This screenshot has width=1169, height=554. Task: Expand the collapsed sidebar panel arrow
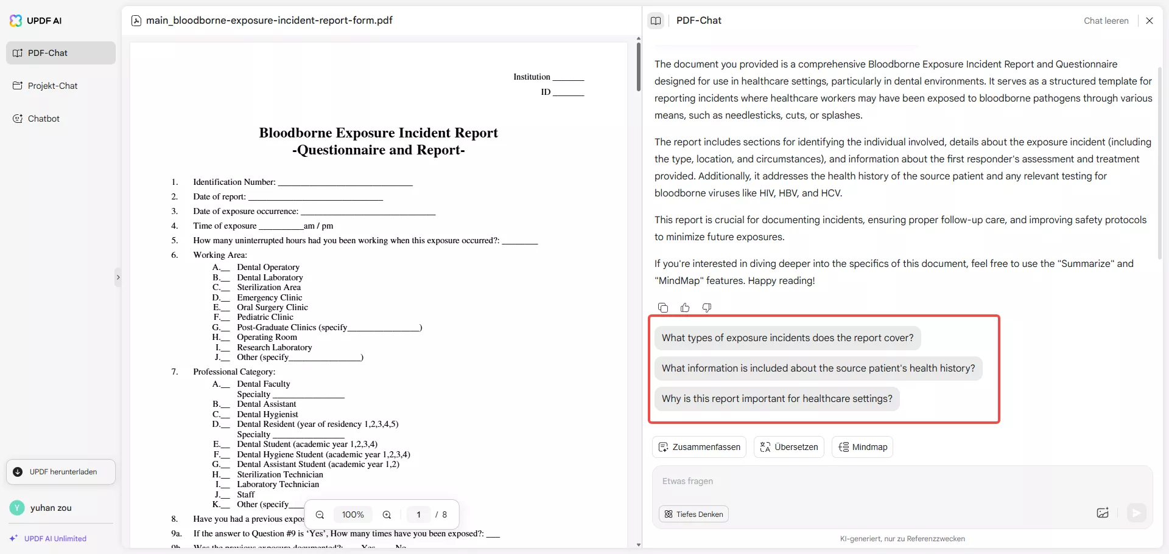coord(118,277)
